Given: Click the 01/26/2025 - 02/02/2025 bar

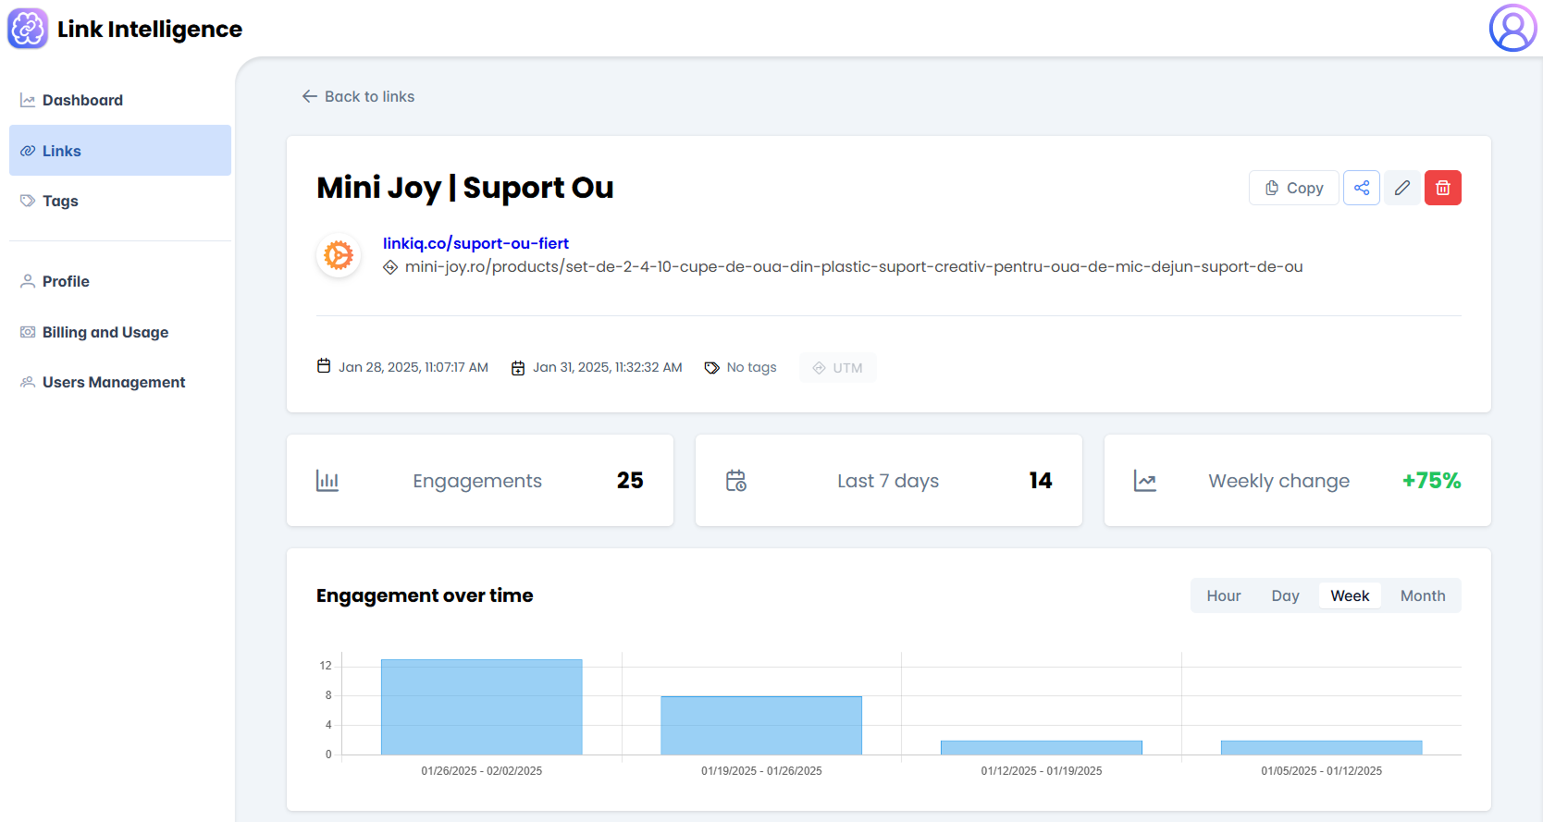Looking at the screenshot, I should pos(482,706).
